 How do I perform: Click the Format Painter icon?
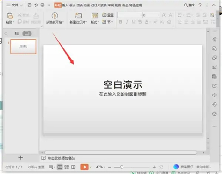click(x=36, y=16)
